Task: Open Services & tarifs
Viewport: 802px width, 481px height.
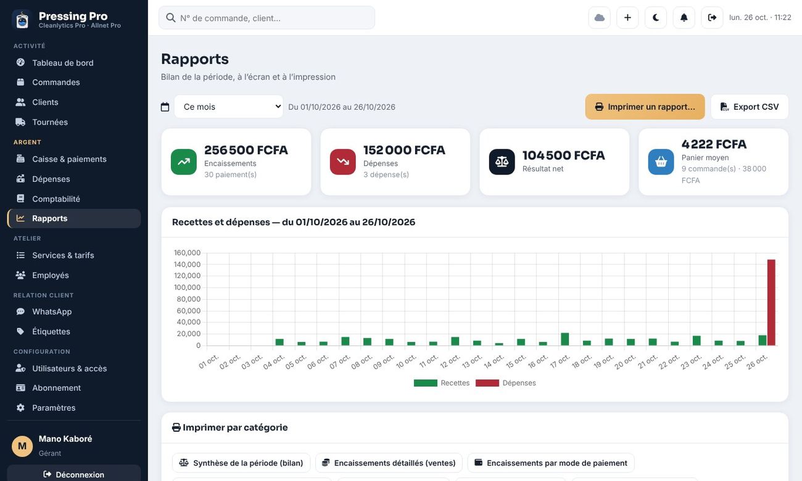Action: 74,255
